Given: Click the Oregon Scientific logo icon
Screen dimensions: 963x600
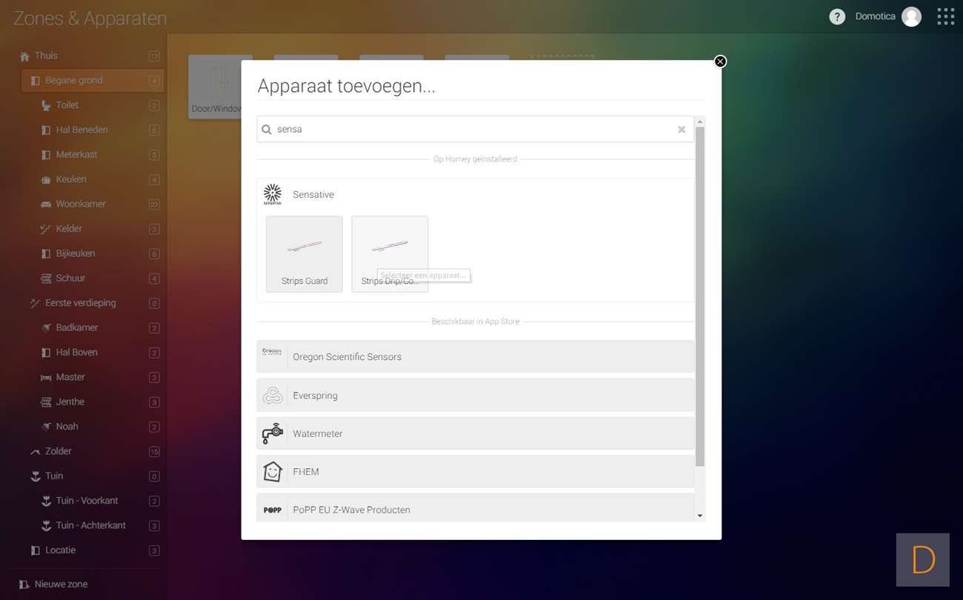Looking at the screenshot, I should coord(272,352).
